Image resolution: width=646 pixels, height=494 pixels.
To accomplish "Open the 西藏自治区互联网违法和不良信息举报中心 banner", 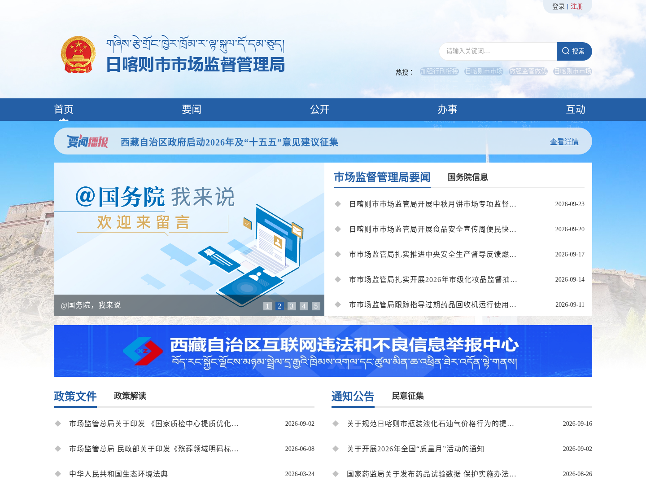I will (x=323, y=351).
